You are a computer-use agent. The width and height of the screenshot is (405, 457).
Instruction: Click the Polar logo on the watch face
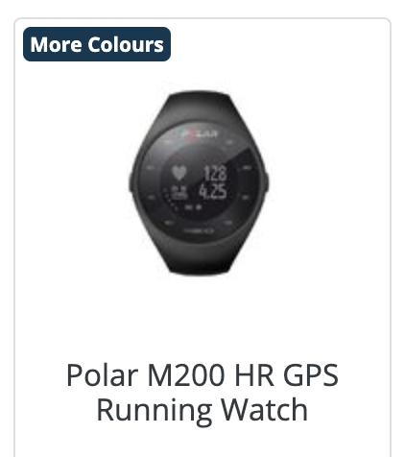pyautogui.click(x=195, y=132)
